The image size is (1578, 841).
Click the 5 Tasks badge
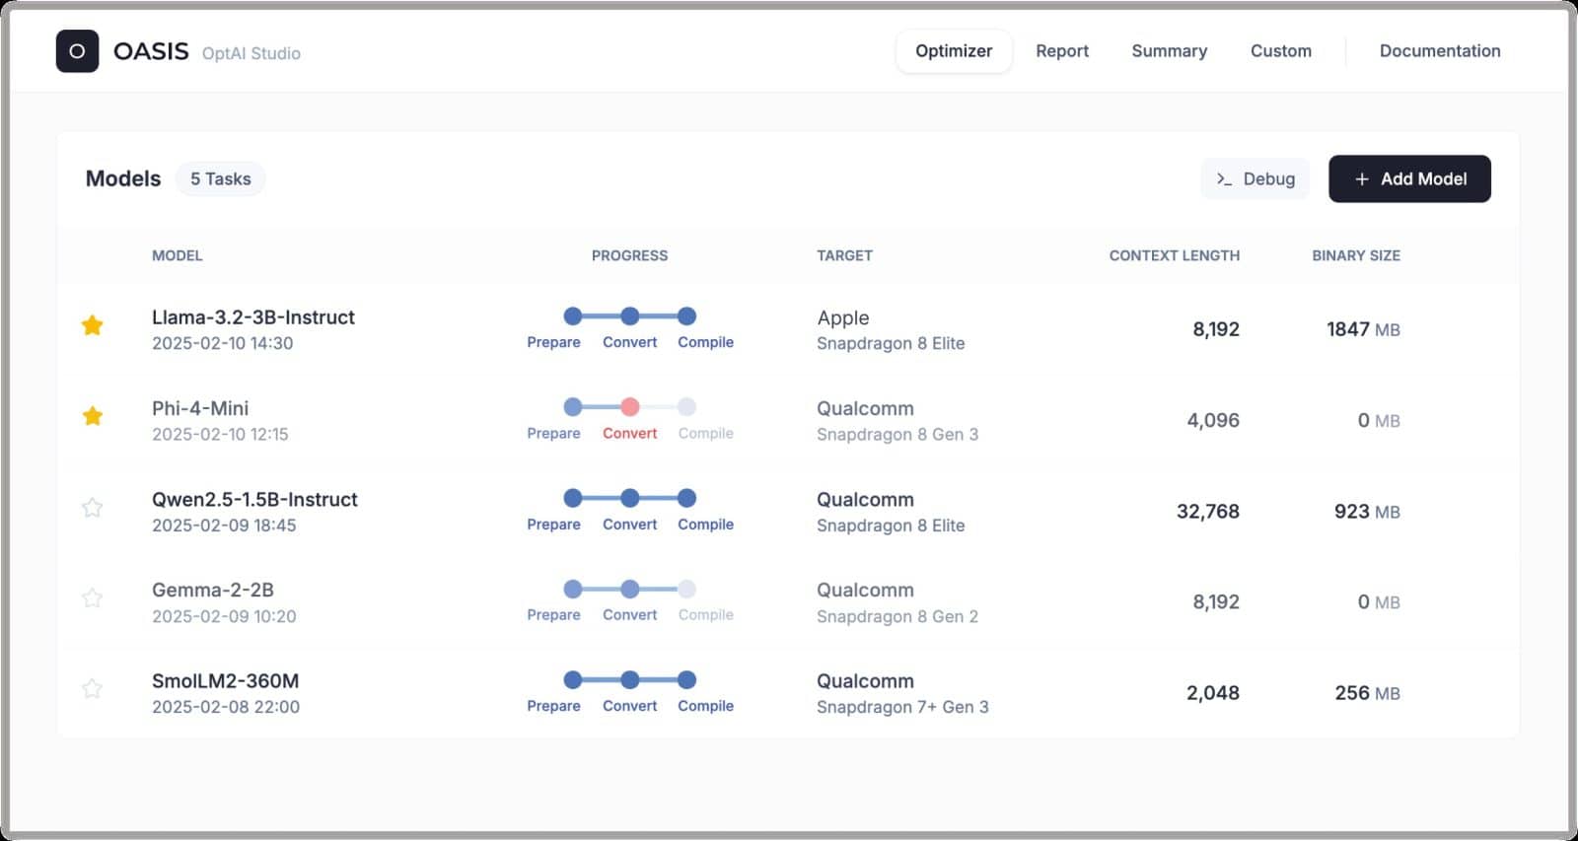click(221, 179)
